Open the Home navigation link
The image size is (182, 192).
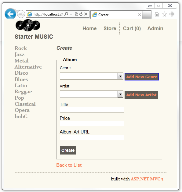pyautogui.click(x=89, y=28)
